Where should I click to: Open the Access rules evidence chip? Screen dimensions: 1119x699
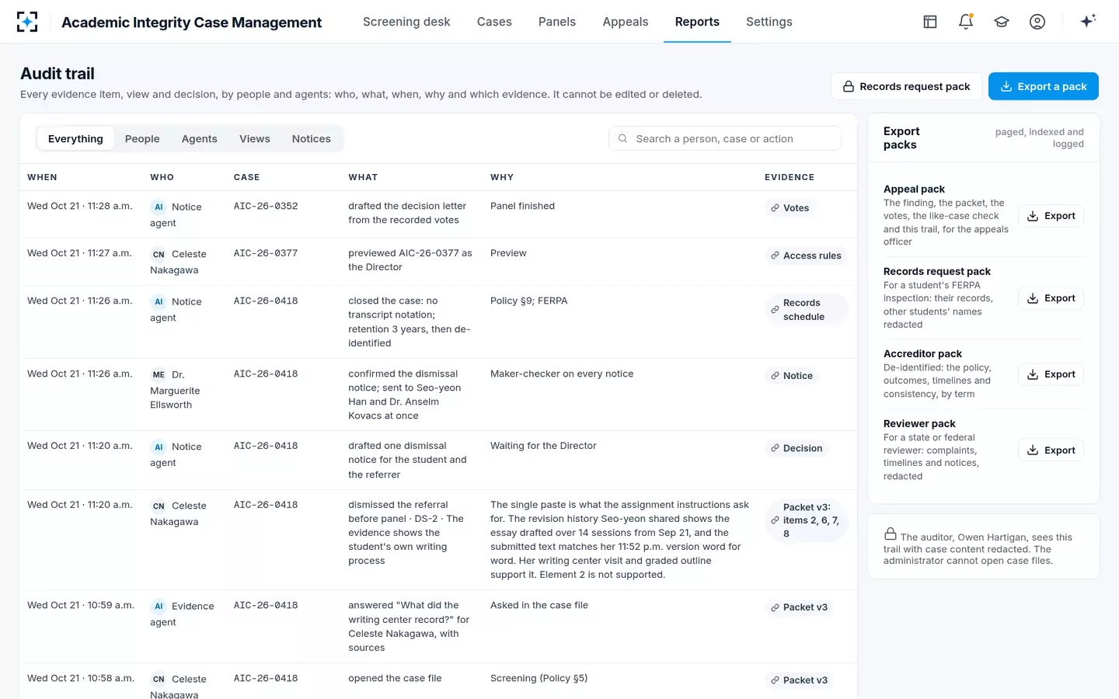point(806,256)
